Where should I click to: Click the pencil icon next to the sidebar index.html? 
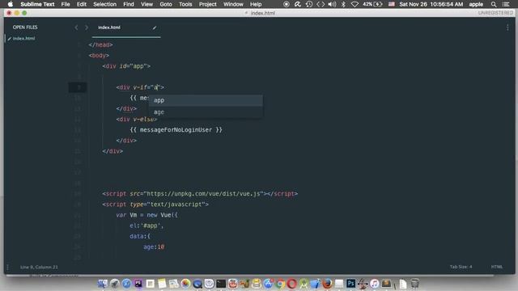pos(10,39)
